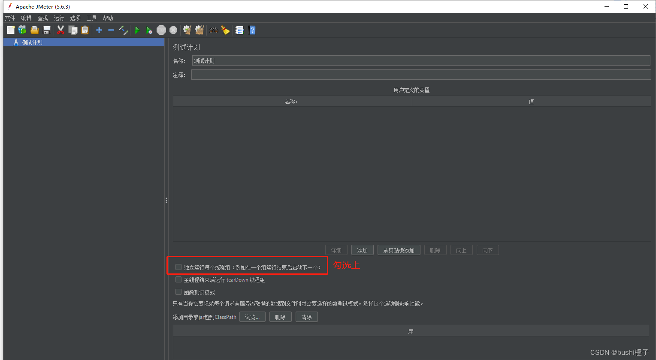Open the 查找 menu
This screenshot has width=656, height=360.
[x=42, y=18]
